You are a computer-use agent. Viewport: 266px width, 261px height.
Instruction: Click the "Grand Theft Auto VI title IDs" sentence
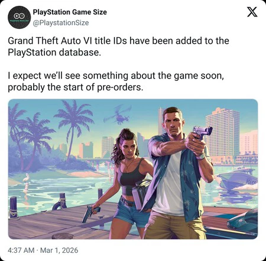118,47
